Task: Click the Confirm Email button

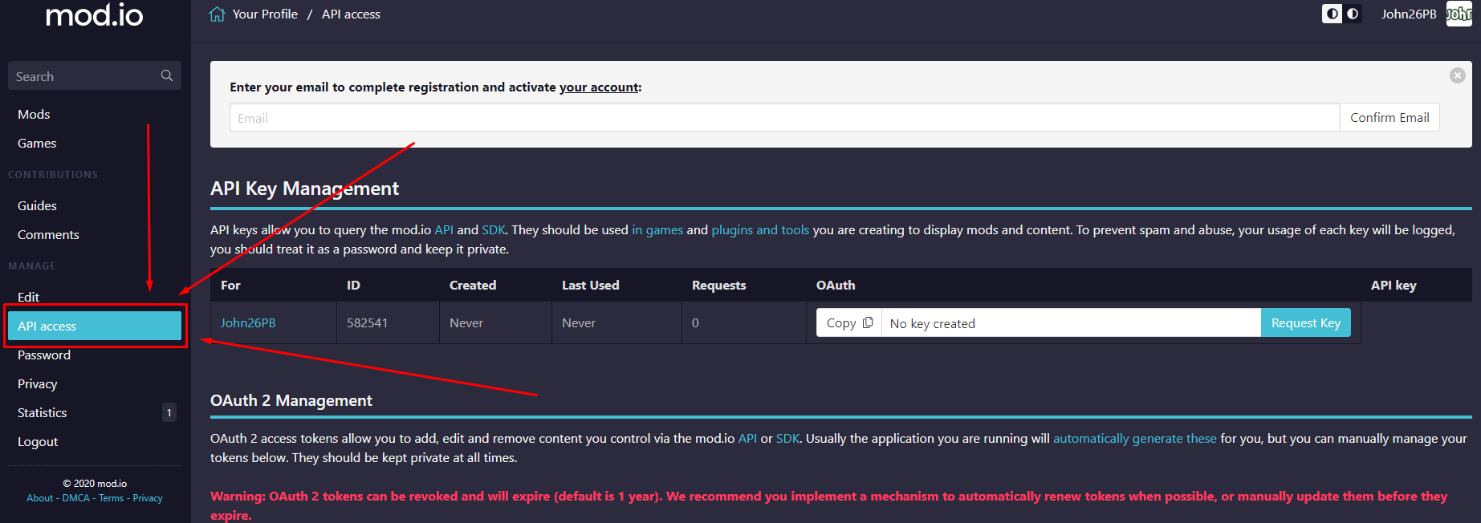Action: coord(1389,117)
